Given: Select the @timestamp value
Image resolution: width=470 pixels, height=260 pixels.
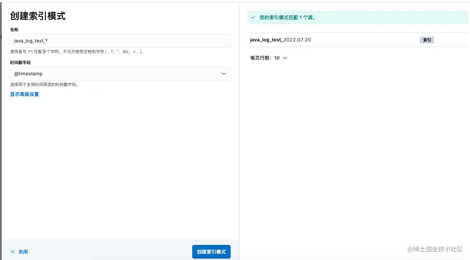Looking at the screenshot, I should pos(29,74).
